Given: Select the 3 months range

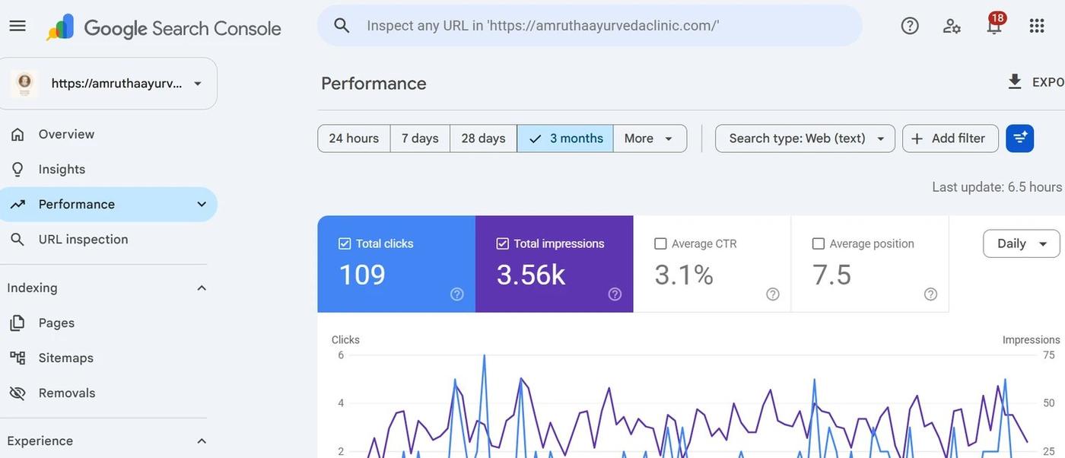Looking at the screenshot, I should (x=565, y=138).
